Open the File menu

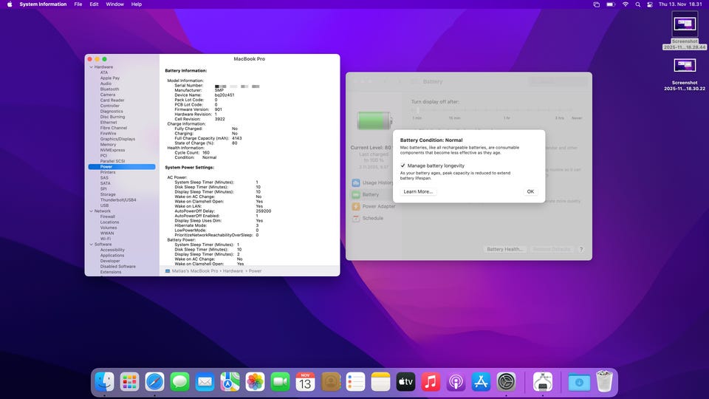point(78,4)
